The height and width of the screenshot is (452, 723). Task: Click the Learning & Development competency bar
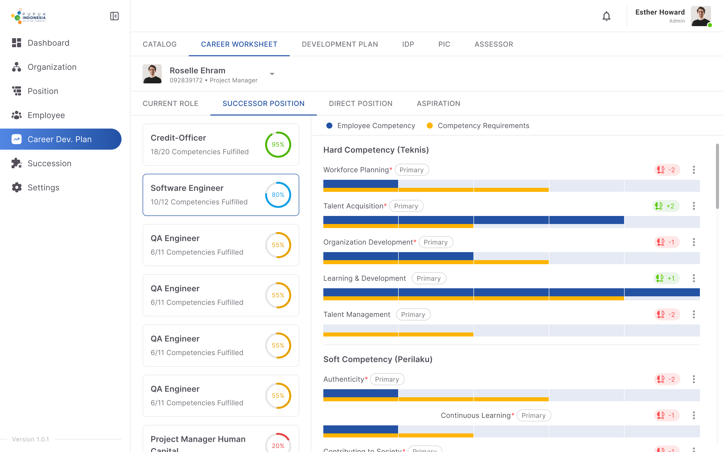[511, 294]
